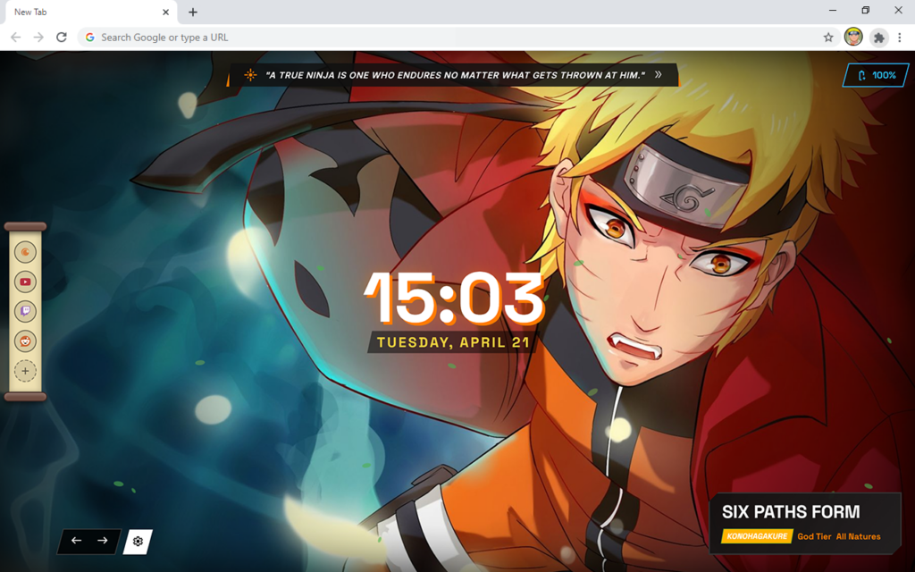Switch to the next wallpaper with right arrow
The width and height of the screenshot is (915, 572).
coord(103,541)
